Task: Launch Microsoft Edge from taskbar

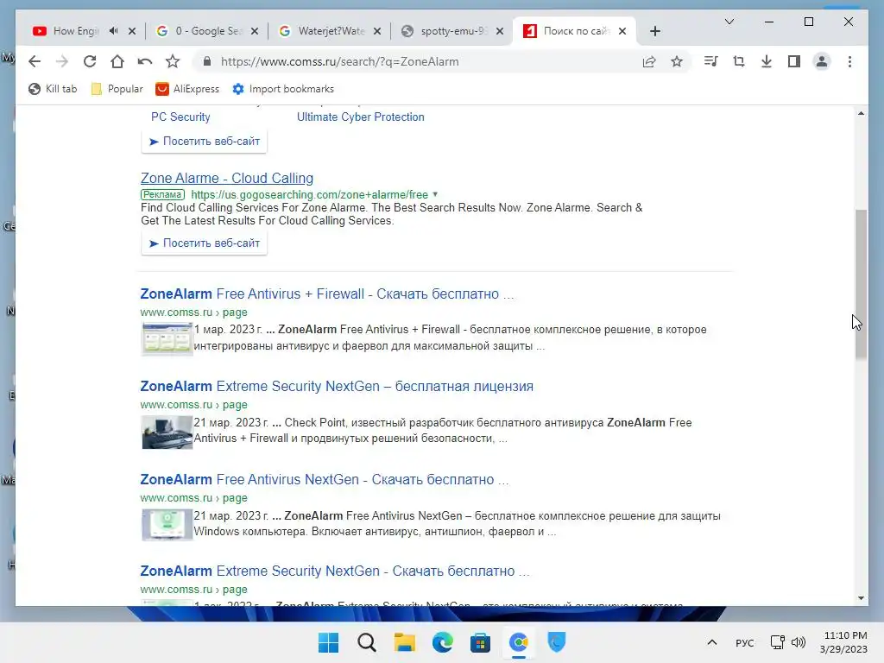Action: point(443,642)
